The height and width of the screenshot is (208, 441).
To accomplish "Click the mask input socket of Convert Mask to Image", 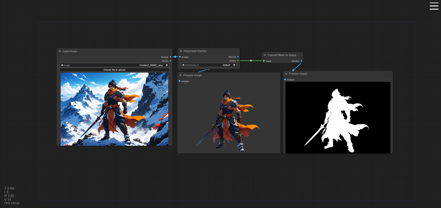I will point(264,61).
